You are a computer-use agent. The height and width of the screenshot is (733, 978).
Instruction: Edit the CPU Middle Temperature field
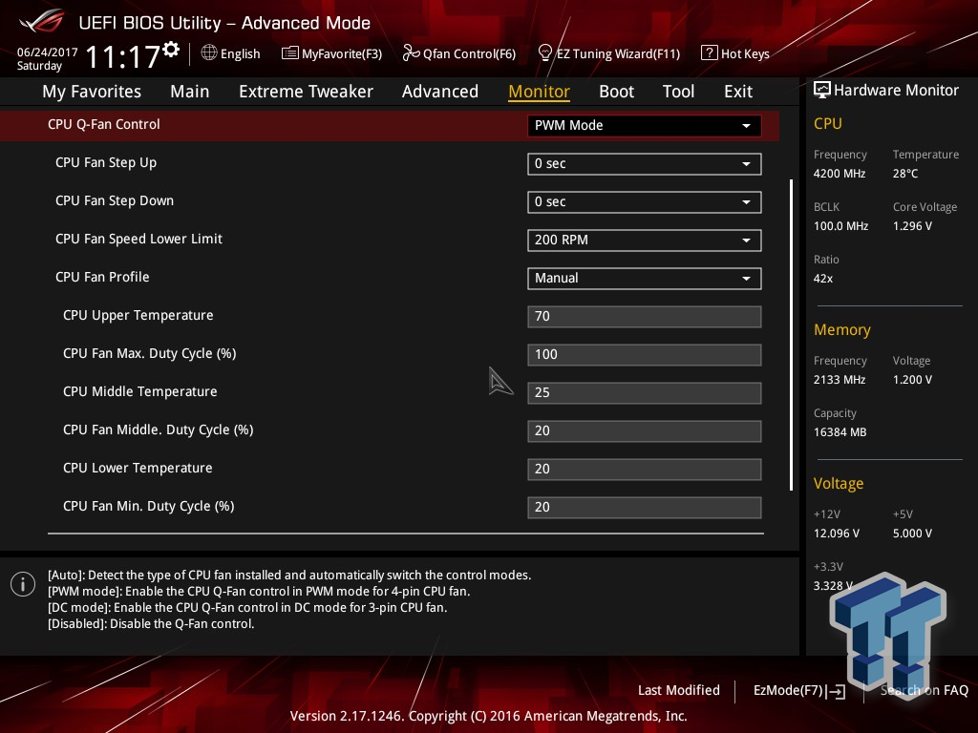tap(645, 392)
